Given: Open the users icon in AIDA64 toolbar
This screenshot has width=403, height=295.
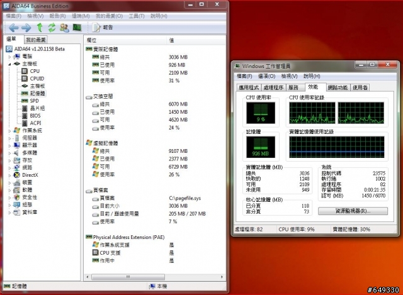Looking at the screenshot, I should pos(64,28).
